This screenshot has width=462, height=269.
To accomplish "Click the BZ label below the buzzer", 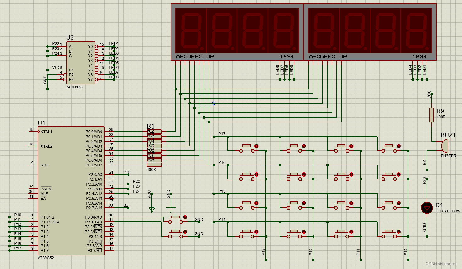I will point(425,162).
